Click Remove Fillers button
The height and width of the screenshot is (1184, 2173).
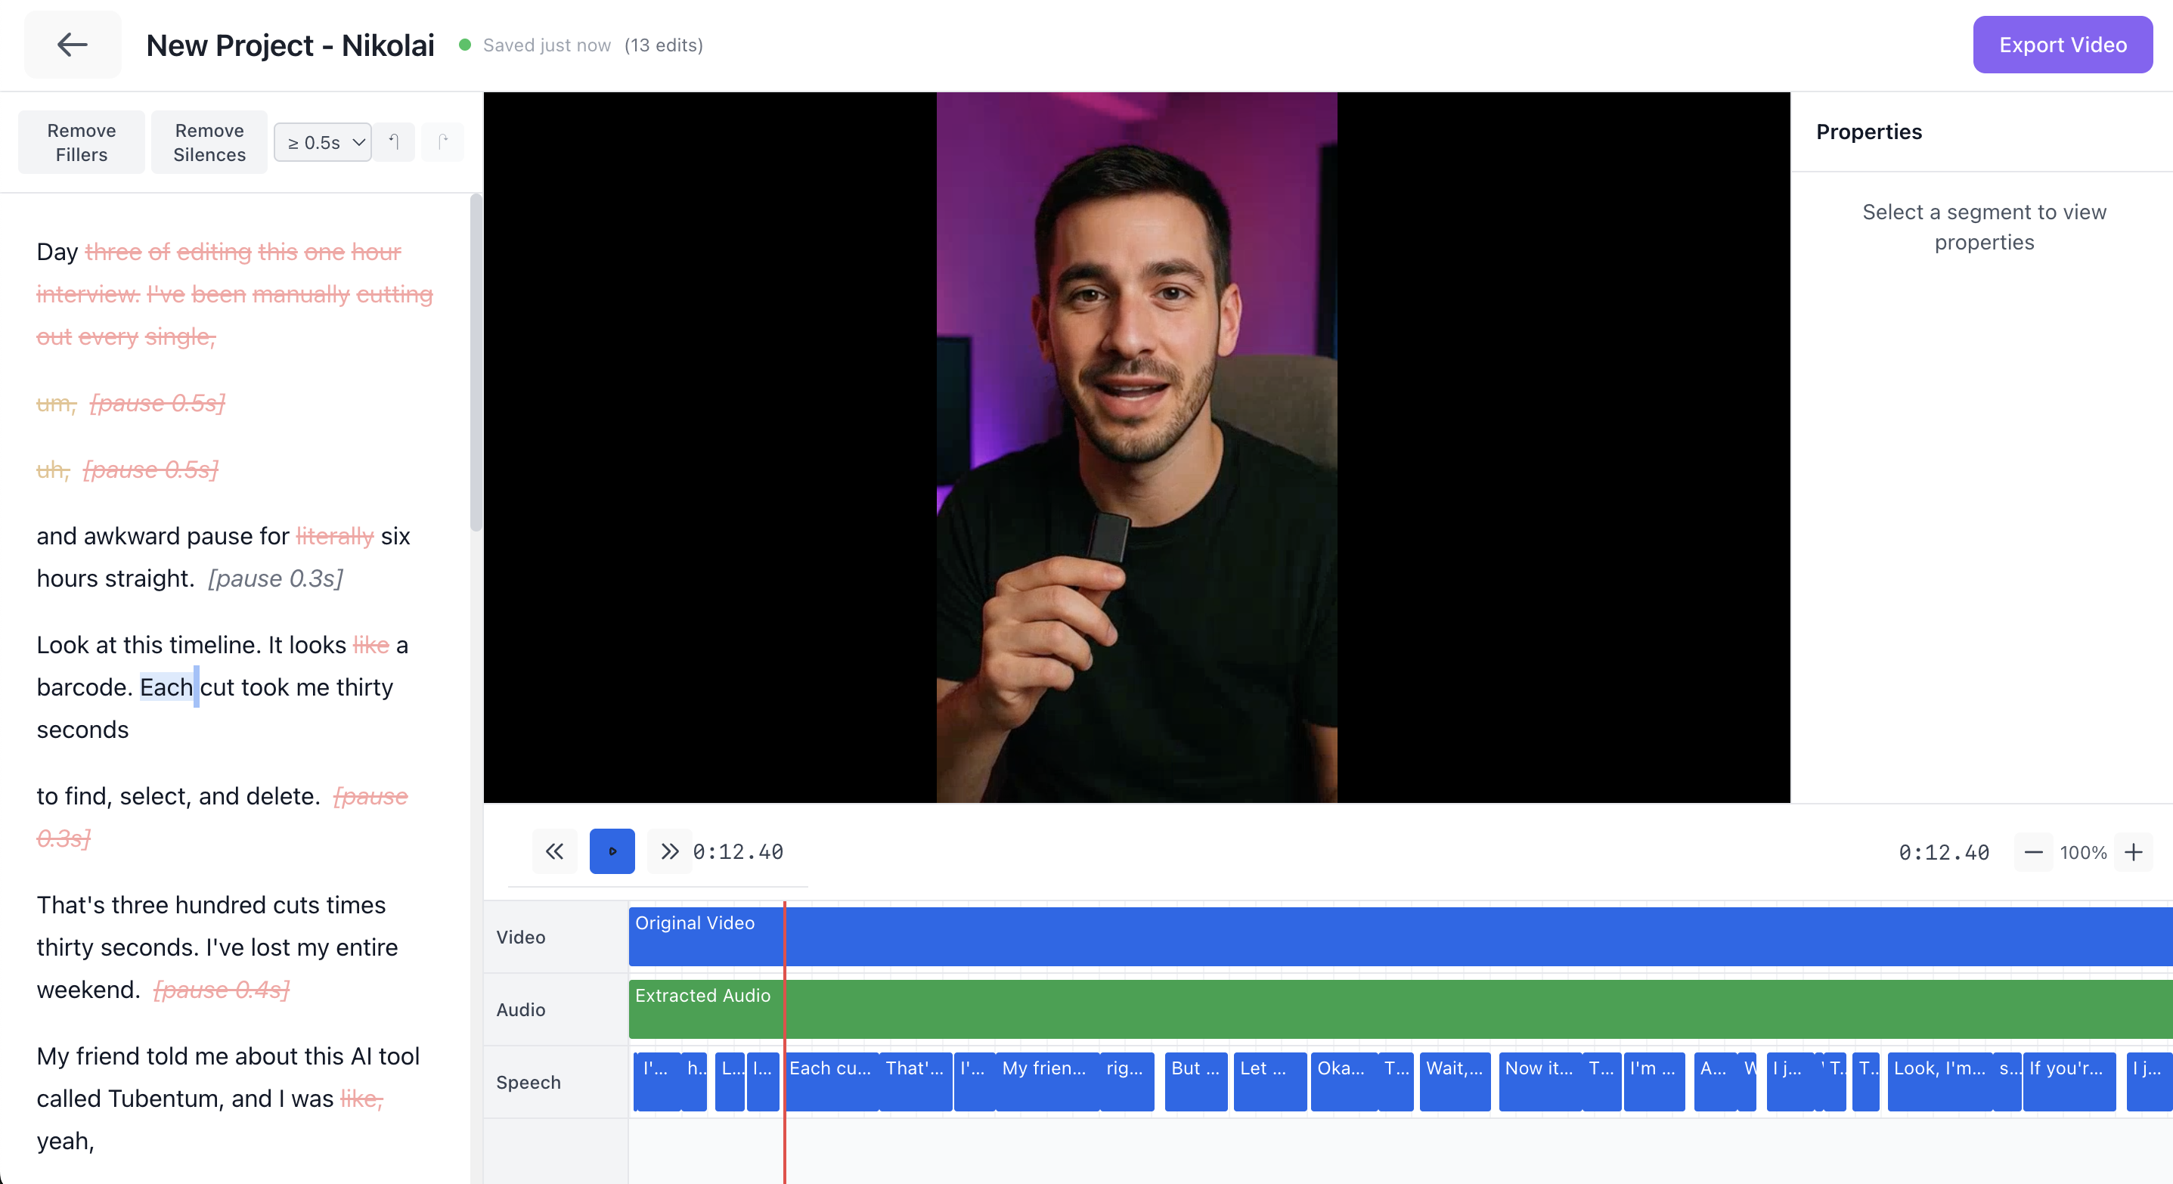click(81, 142)
